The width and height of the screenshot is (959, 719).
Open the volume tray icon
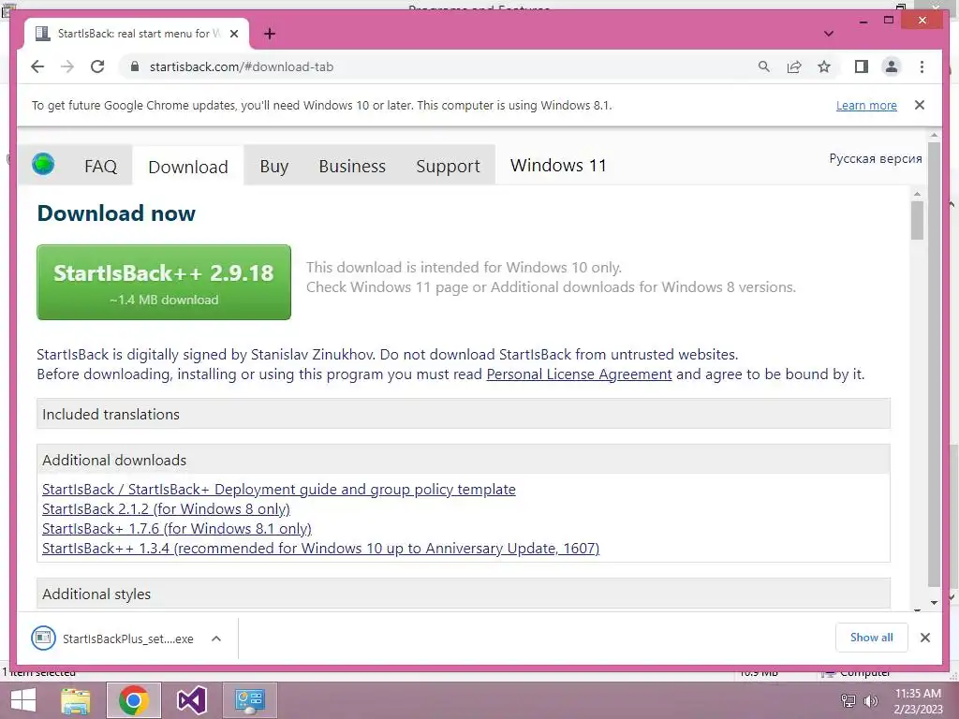[870, 701]
